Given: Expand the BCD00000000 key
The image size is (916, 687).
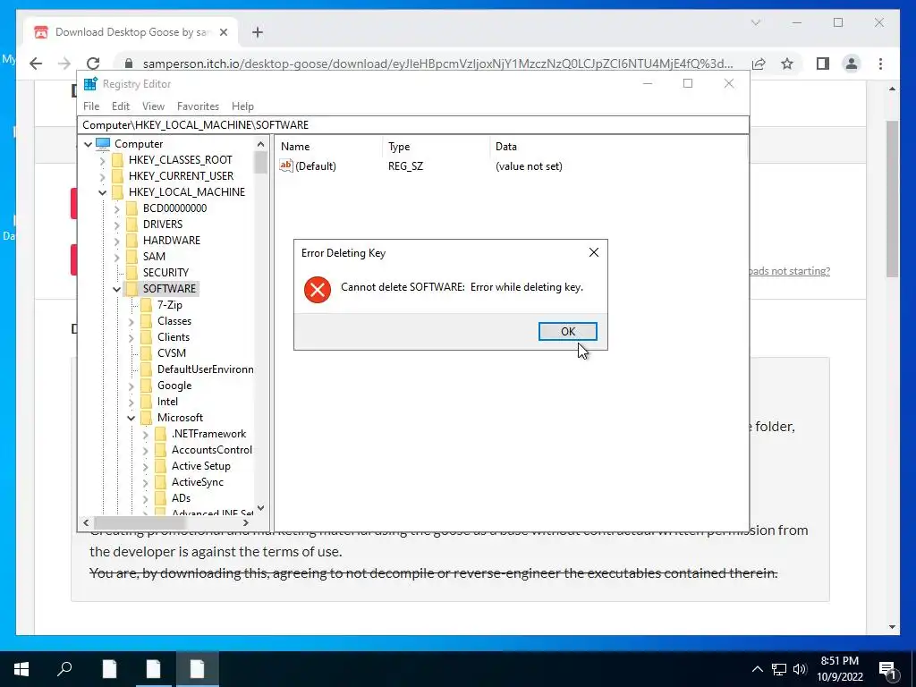Looking at the screenshot, I should coord(117,208).
